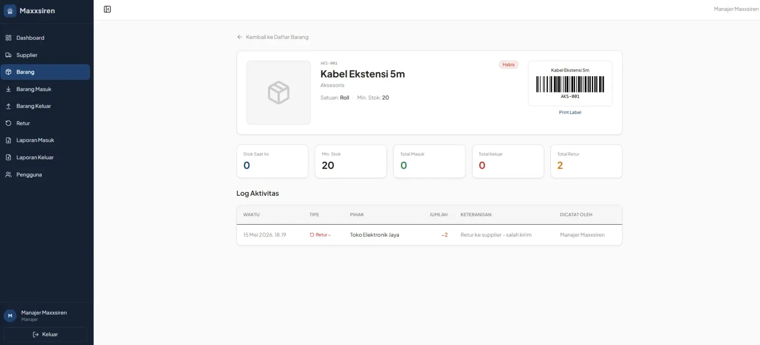Open the Dashboard menu item

coord(45,38)
